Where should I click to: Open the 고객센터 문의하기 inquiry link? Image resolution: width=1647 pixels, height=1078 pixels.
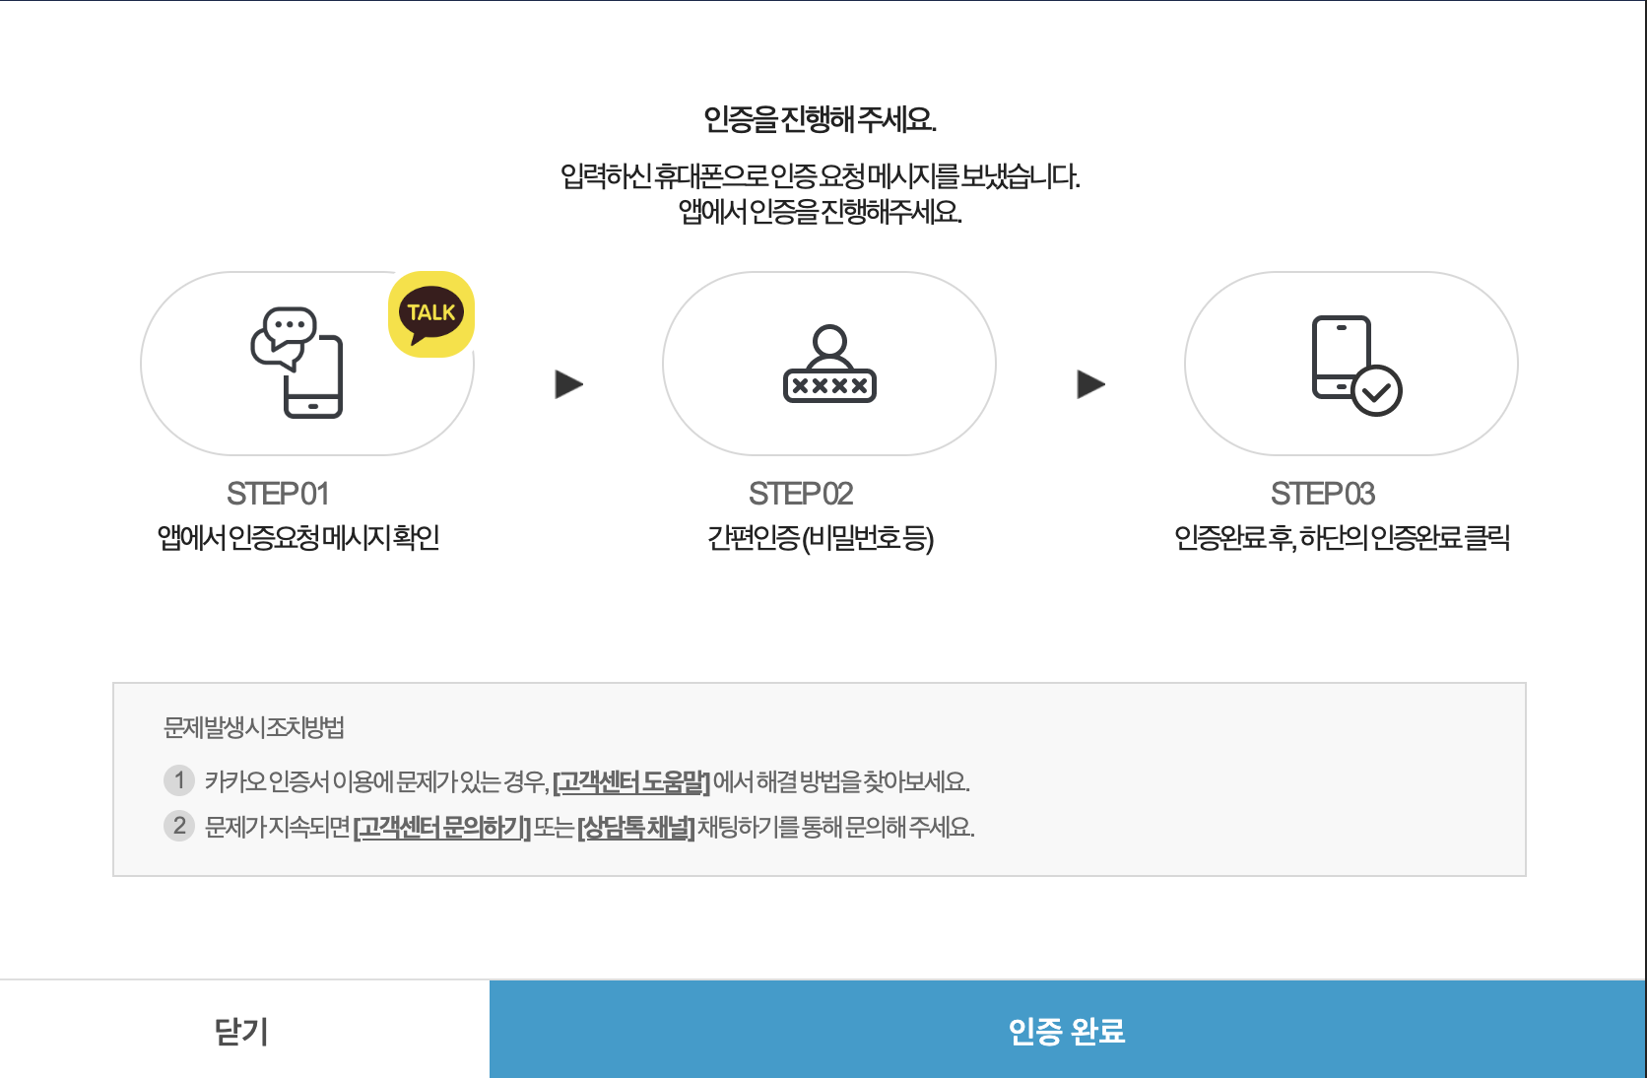point(442,828)
